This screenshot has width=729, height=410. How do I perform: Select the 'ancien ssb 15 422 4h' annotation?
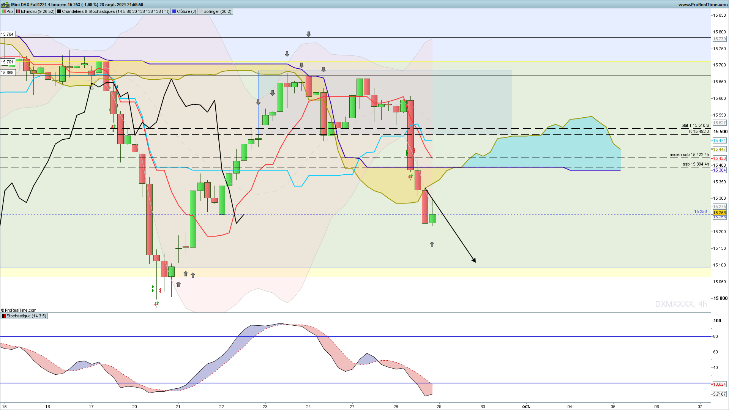[x=689, y=155]
